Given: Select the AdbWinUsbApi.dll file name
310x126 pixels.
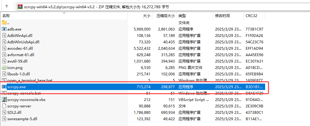Looking at the screenshot, I should (23, 42).
